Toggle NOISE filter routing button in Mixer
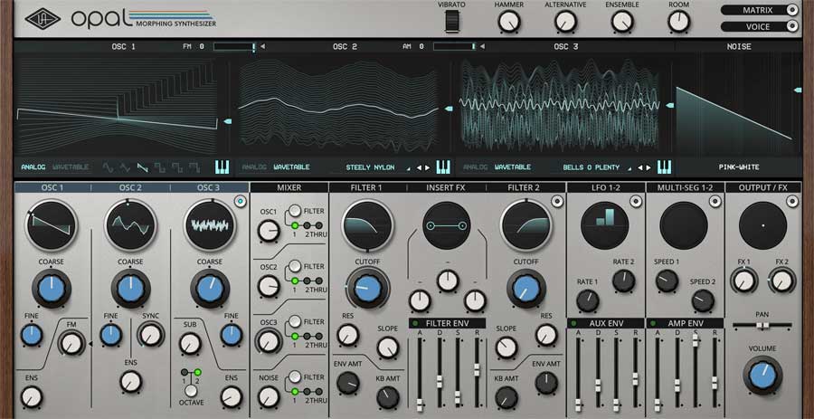This screenshot has height=419, width=814. click(x=295, y=377)
